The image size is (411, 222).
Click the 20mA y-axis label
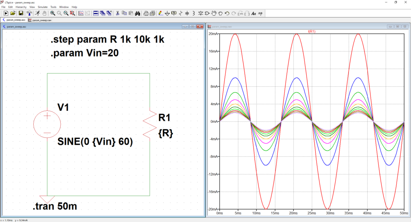coord(213,34)
